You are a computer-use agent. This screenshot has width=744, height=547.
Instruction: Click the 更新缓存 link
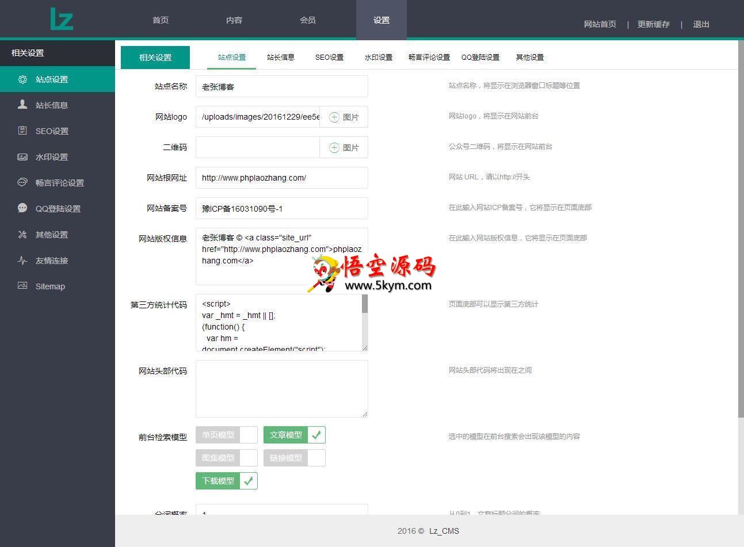(654, 24)
